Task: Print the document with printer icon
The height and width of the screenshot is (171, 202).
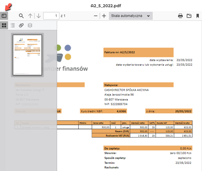Action: (180, 16)
